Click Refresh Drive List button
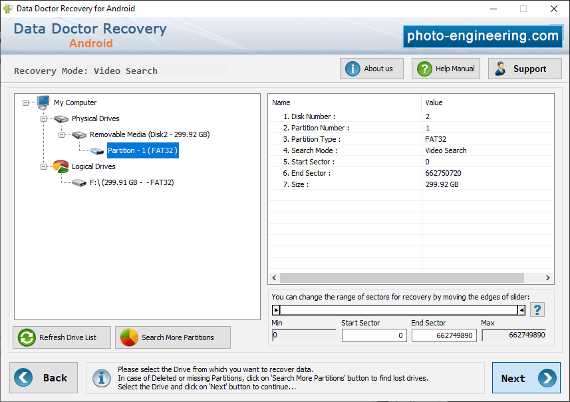Screen dimensions: 570x402 coord(62,337)
